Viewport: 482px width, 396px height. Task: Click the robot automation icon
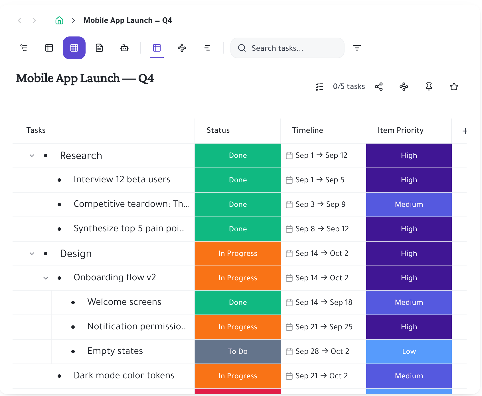click(x=124, y=48)
